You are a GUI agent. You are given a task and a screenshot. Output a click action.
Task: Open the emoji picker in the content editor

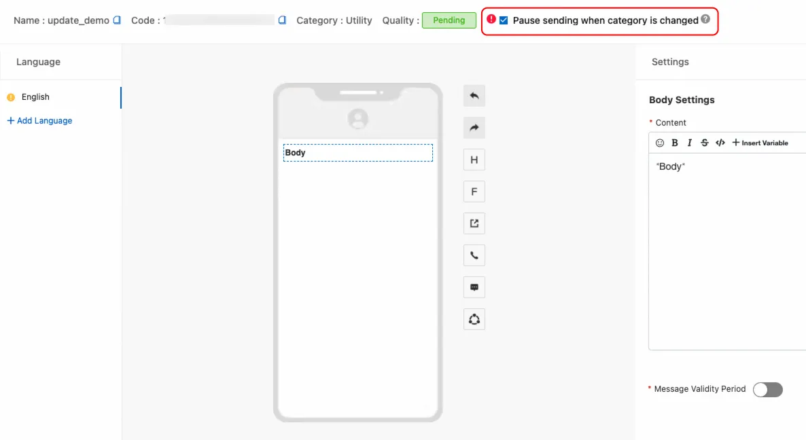pyautogui.click(x=659, y=143)
